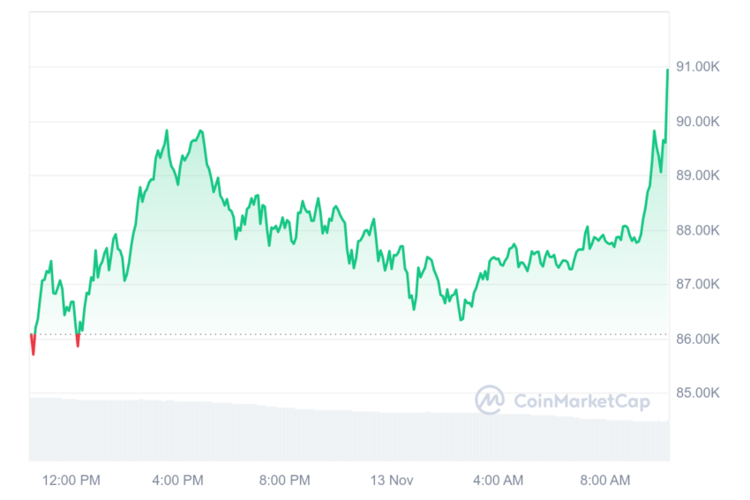Click the dotted opening-price baseline

click(x=349, y=334)
